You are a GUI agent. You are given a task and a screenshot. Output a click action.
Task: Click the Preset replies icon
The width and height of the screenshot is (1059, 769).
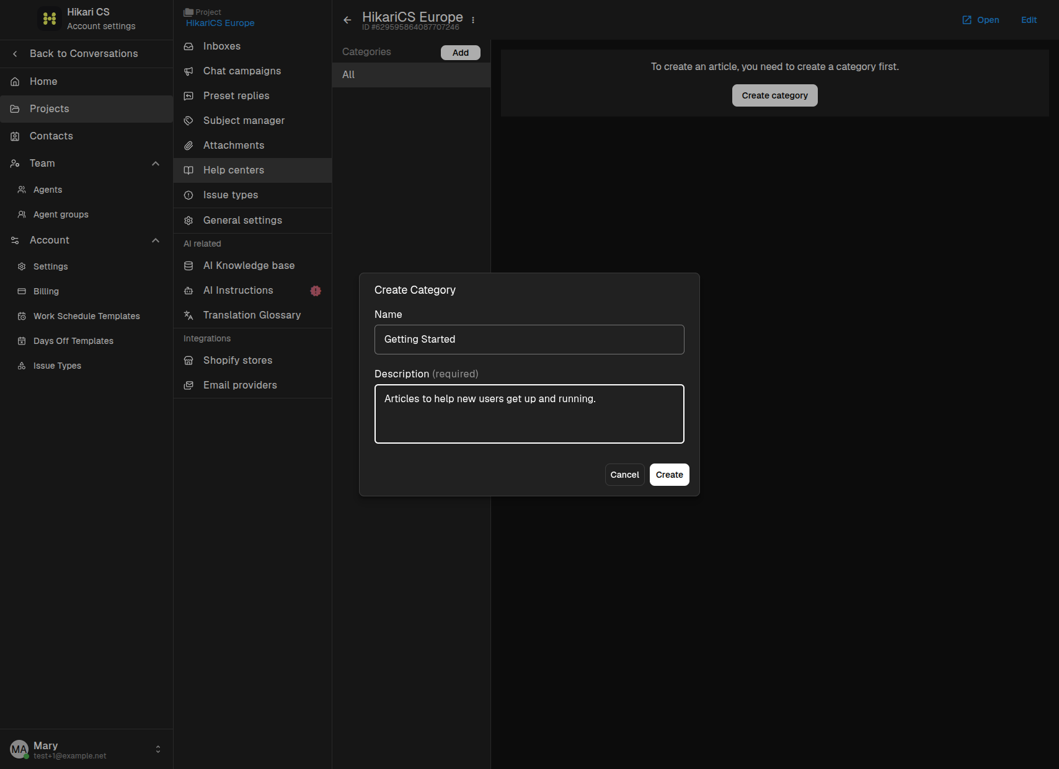click(x=188, y=96)
